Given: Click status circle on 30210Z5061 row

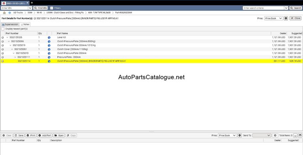Looking at the screenshot, I should pos(2,49).
